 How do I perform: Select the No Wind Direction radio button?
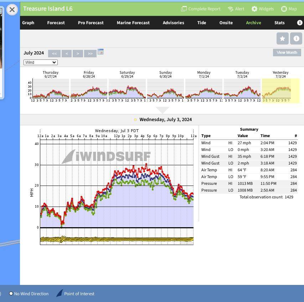click(11, 293)
